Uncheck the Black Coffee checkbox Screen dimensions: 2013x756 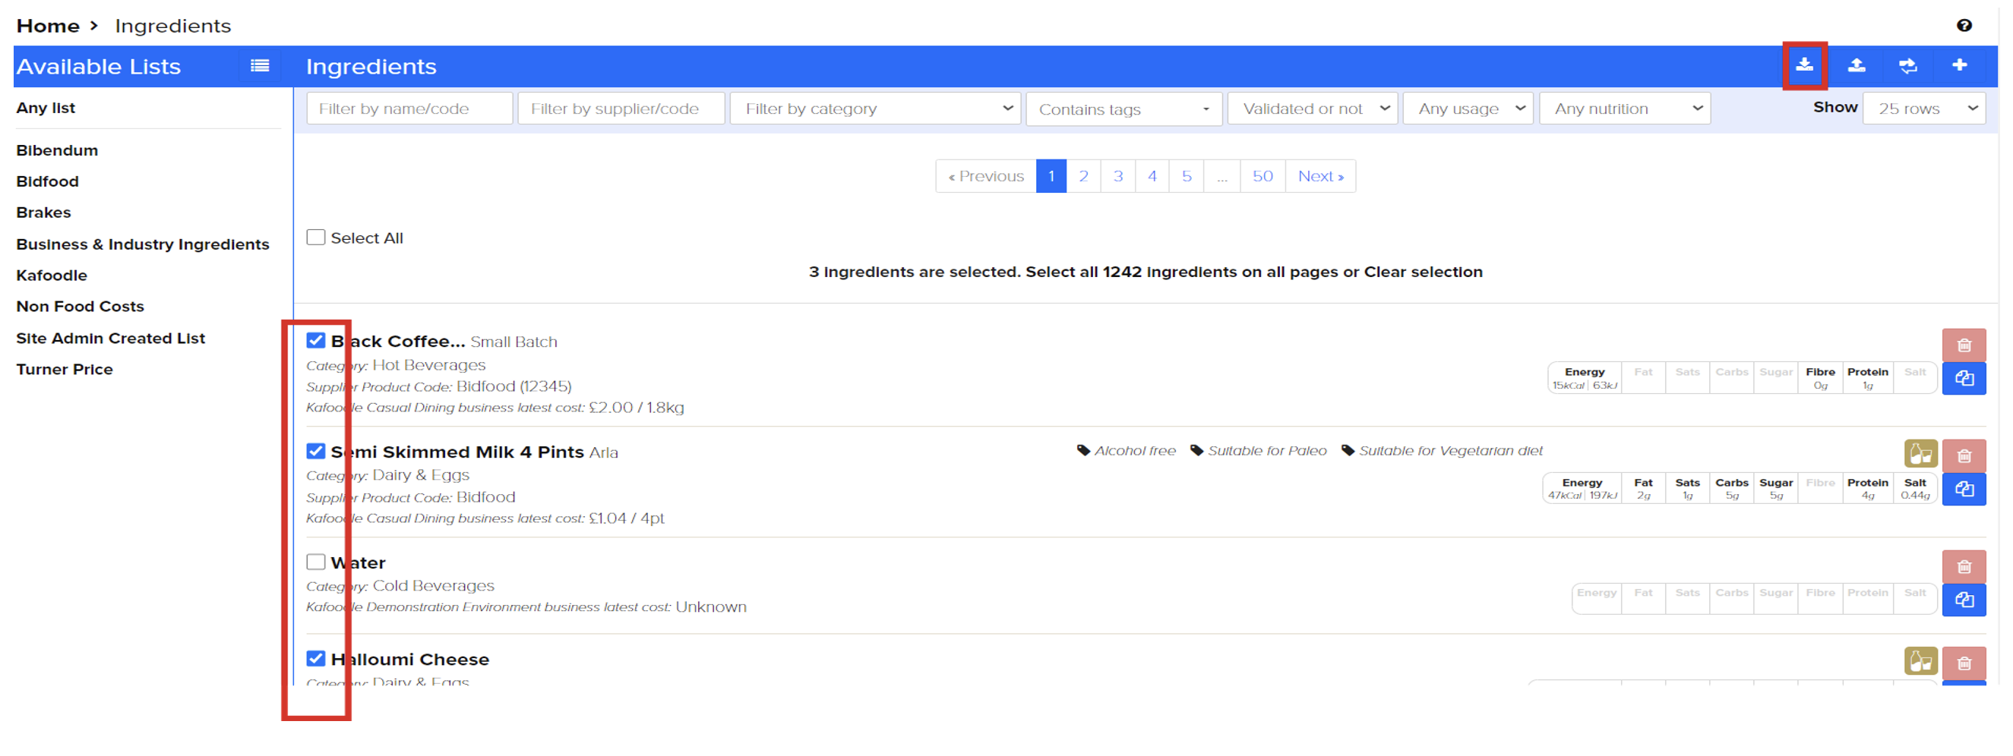[316, 341]
